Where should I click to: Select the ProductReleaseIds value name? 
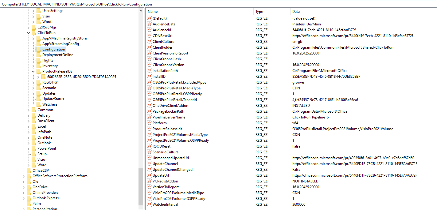tap(167, 129)
